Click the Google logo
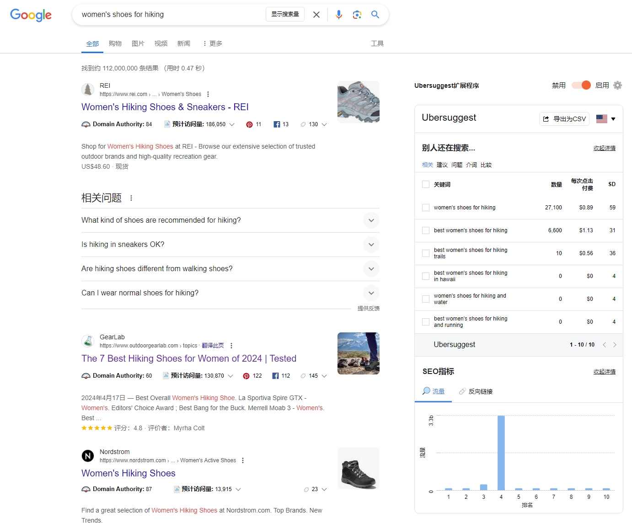This screenshot has width=632, height=529. click(x=31, y=15)
